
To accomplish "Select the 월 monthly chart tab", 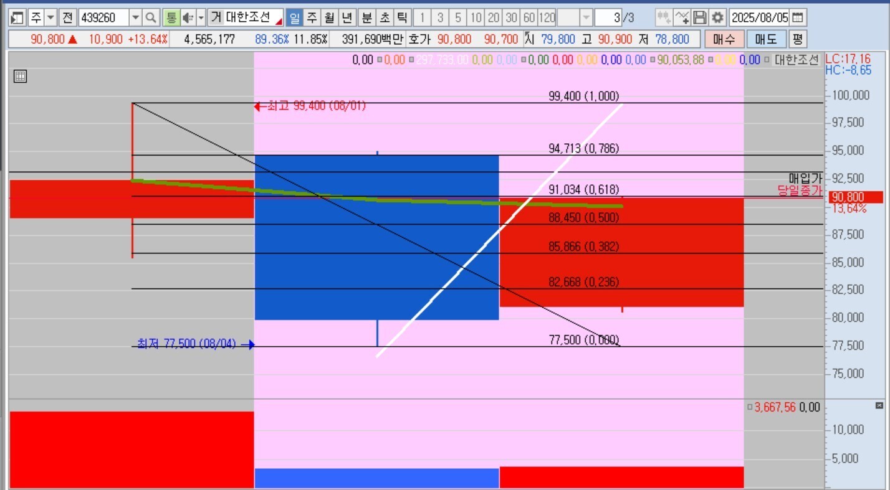I will click(x=330, y=17).
